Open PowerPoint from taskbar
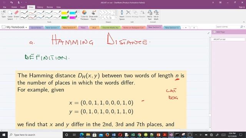This screenshot has width=246, height=138. coord(158,135)
